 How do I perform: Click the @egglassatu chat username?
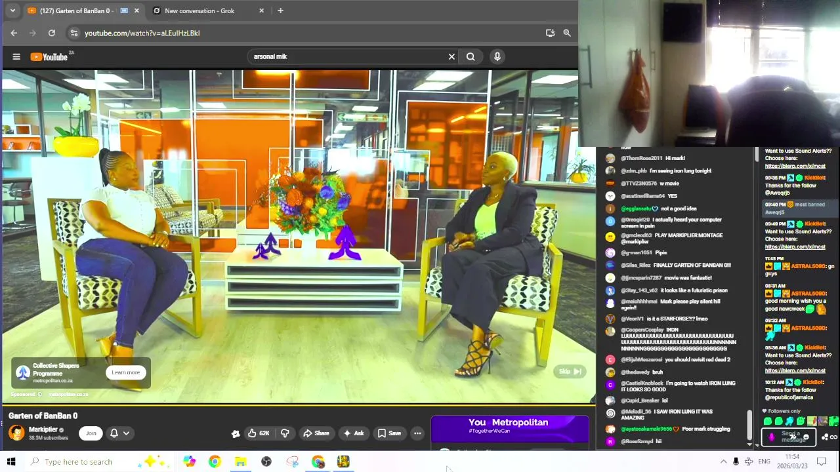(x=637, y=208)
